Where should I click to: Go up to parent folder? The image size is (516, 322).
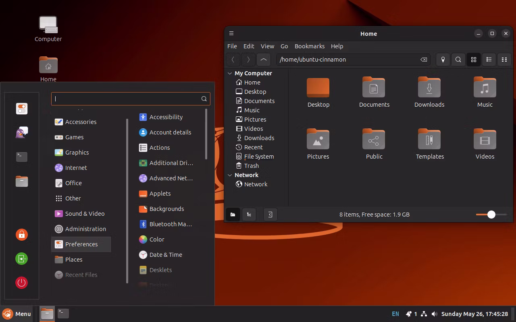[264, 60]
